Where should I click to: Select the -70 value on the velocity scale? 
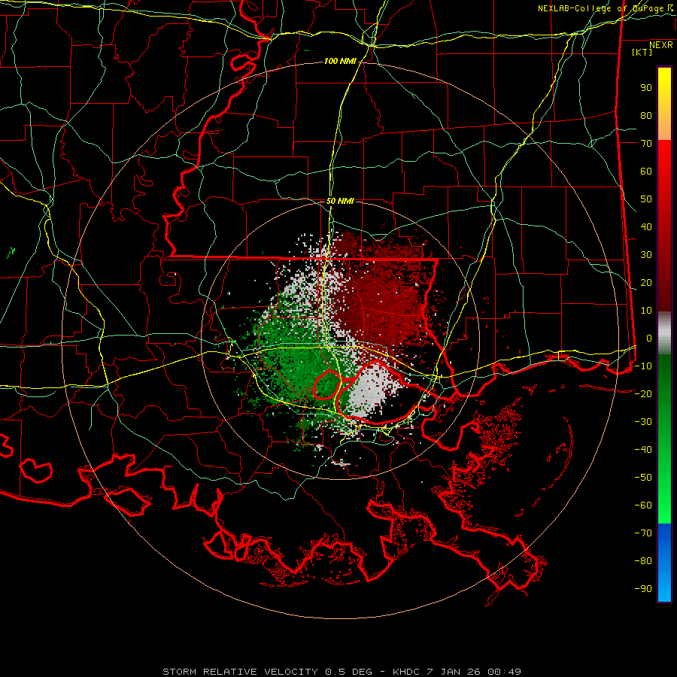coord(643,533)
